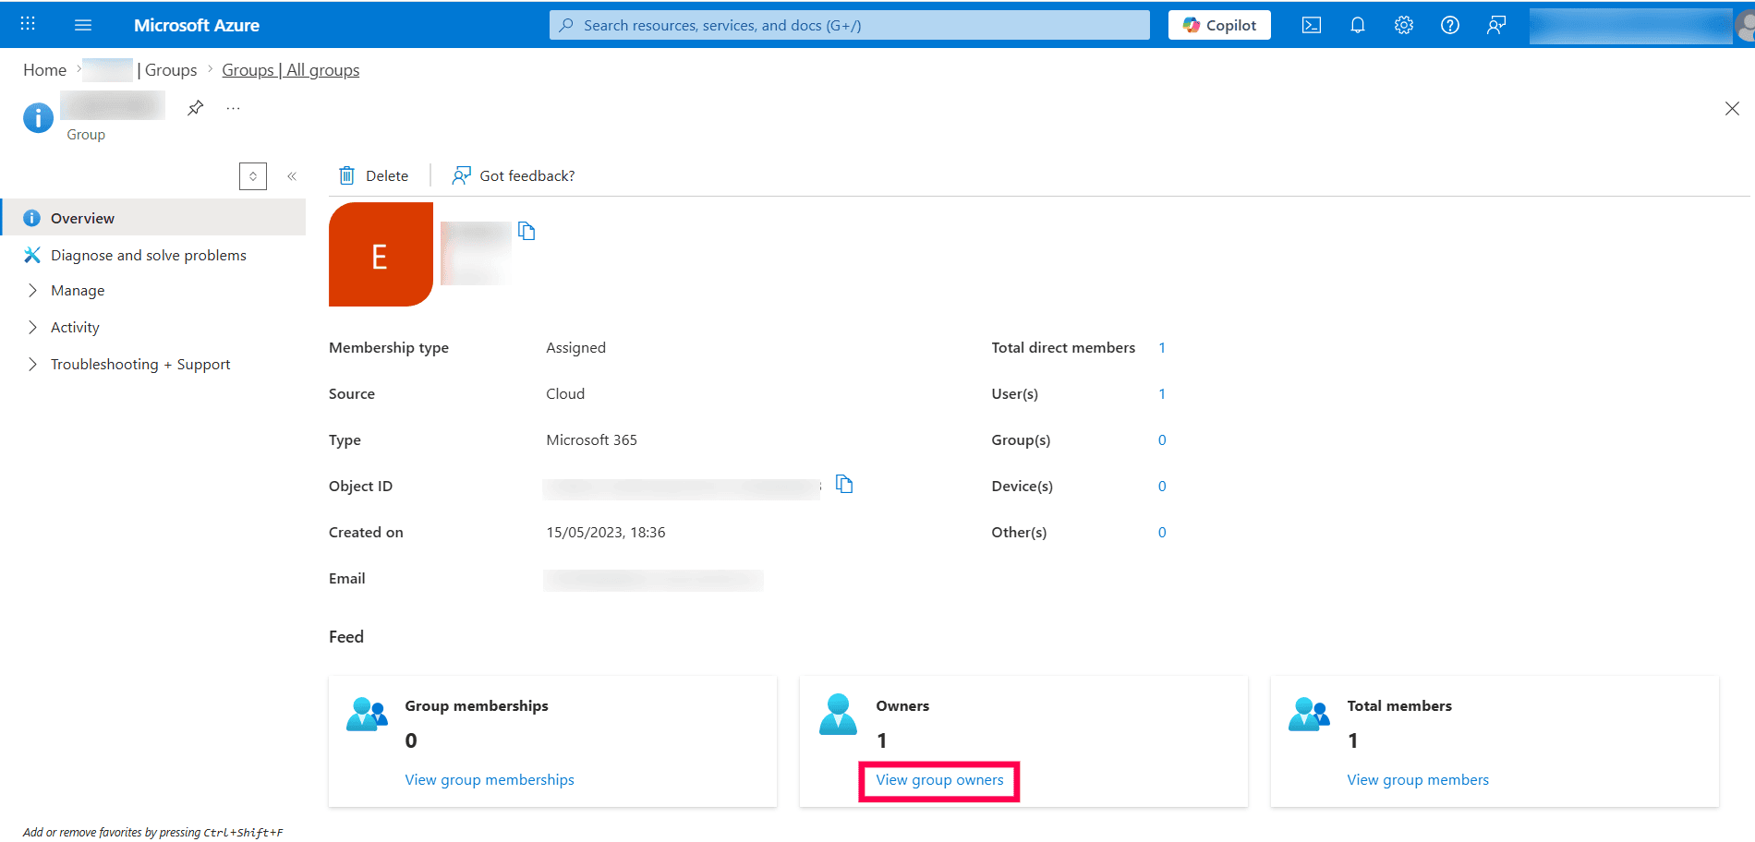Select the 'Assigned' membership type value
1755x842 pixels.
(x=575, y=348)
